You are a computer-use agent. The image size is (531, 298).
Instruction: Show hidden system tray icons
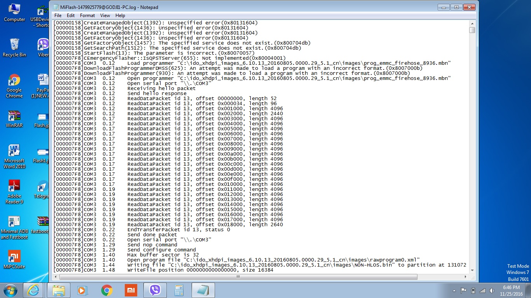coord(454,291)
